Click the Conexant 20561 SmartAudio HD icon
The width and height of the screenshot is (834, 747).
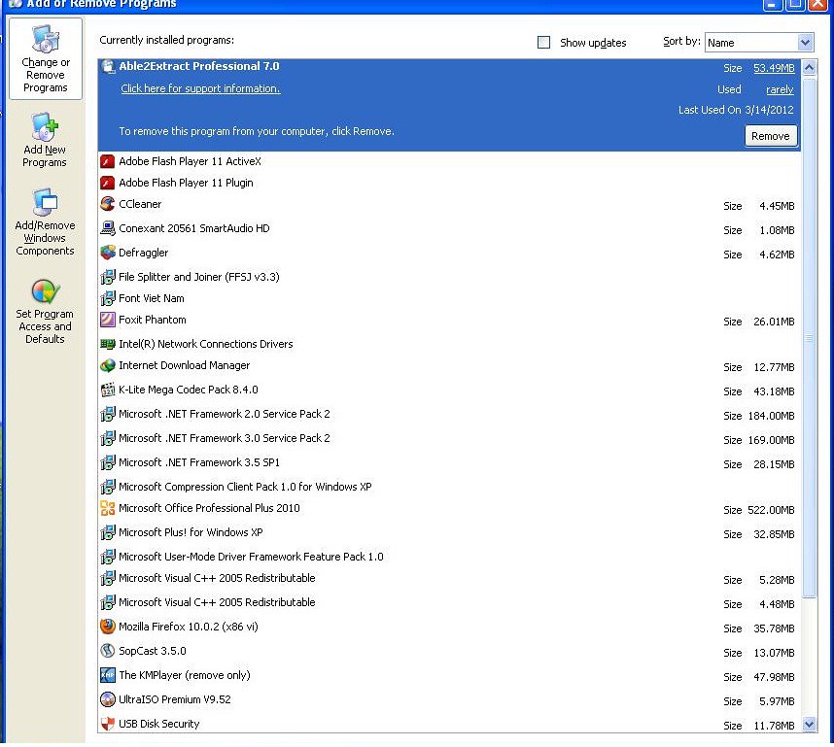tap(108, 228)
